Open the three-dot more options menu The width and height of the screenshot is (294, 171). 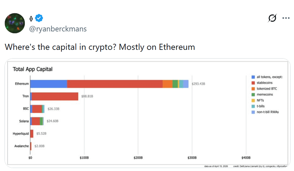point(286,18)
